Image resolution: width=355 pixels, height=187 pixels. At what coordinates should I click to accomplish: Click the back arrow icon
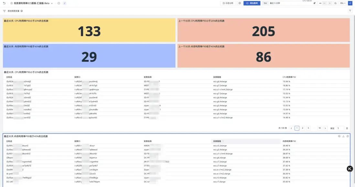pos(4,3)
